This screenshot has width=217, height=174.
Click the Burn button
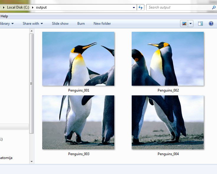[81, 24]
